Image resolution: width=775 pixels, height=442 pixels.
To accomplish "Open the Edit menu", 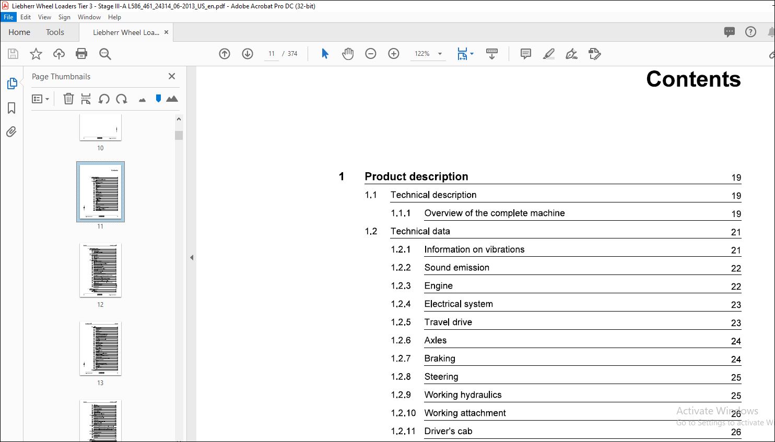I will pos(26,17).
